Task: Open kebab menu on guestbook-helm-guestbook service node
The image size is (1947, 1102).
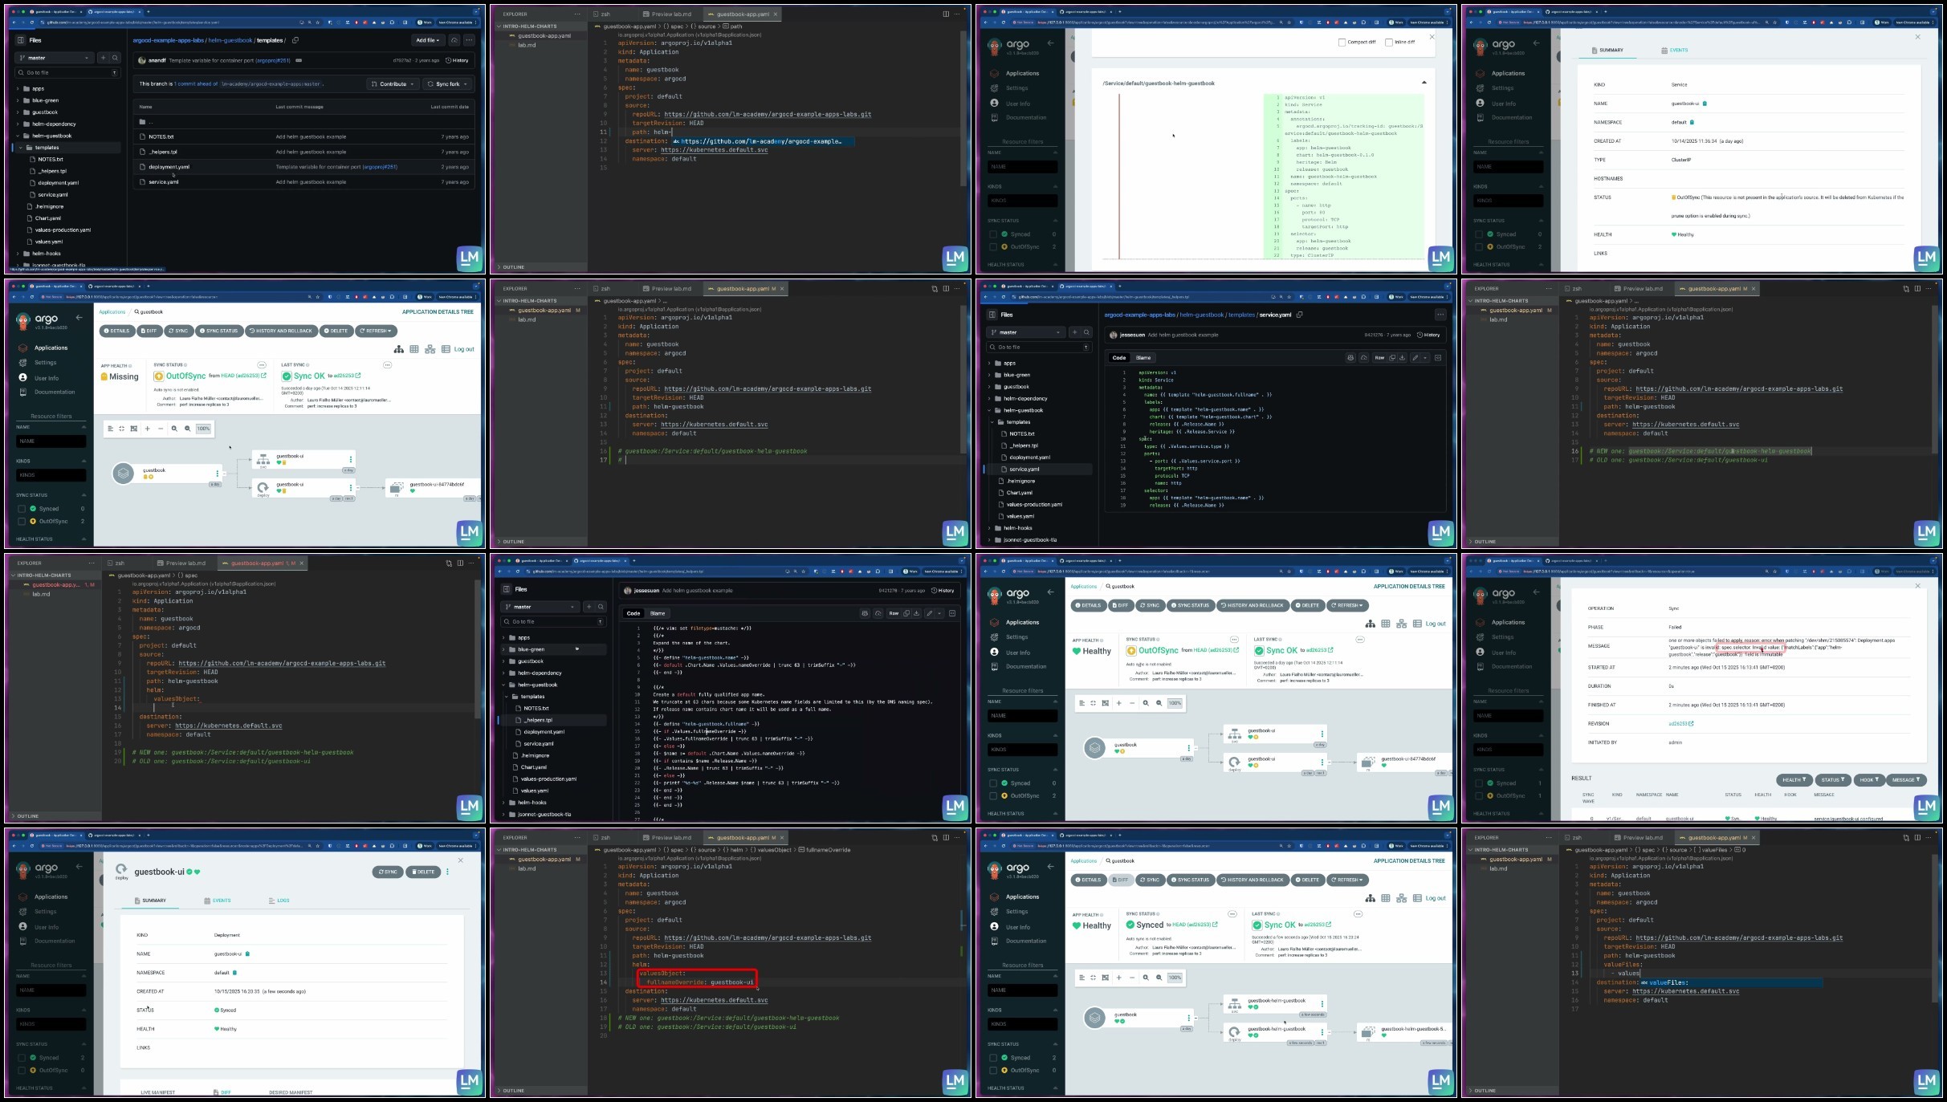Action: coord(1322,1003)
